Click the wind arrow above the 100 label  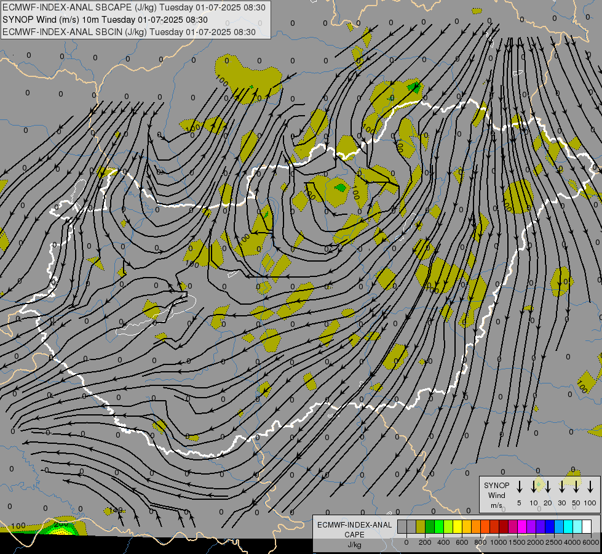590,486
